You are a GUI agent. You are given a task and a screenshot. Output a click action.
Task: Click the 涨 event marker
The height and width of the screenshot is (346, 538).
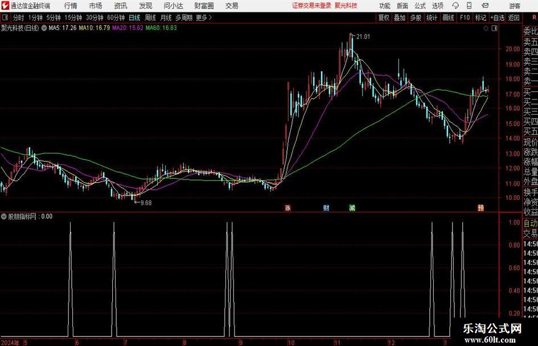[x=288, y=207]
